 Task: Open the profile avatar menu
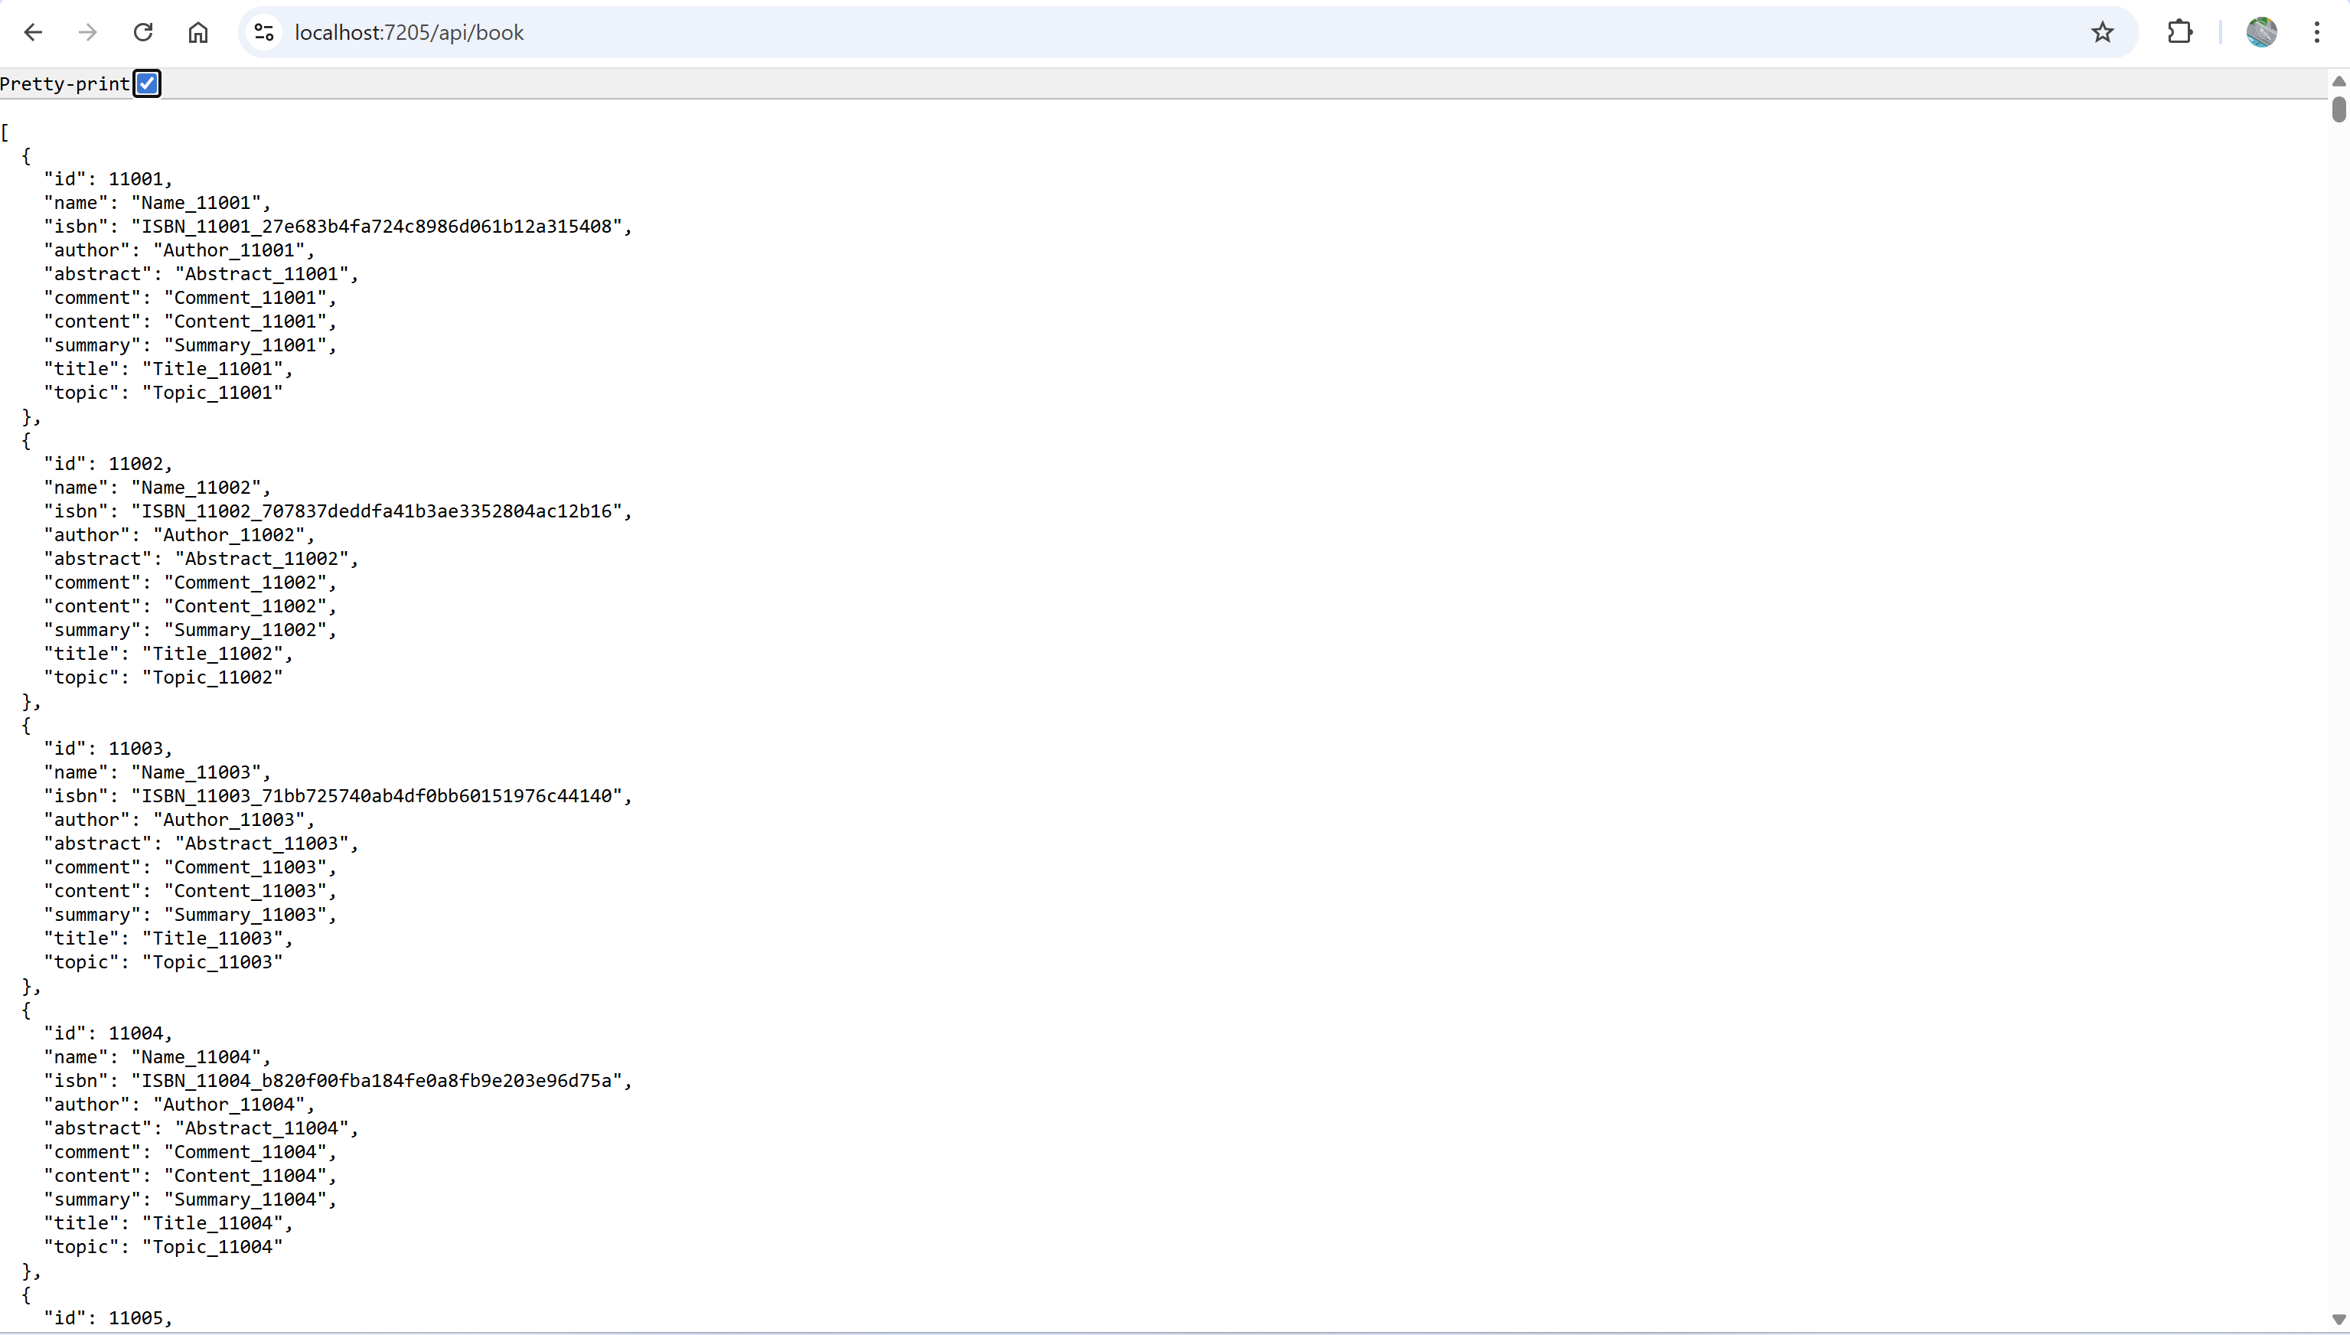point(2261,33)
